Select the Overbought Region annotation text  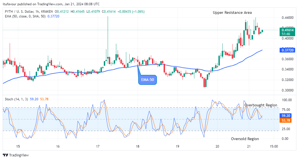coord(261,105)
